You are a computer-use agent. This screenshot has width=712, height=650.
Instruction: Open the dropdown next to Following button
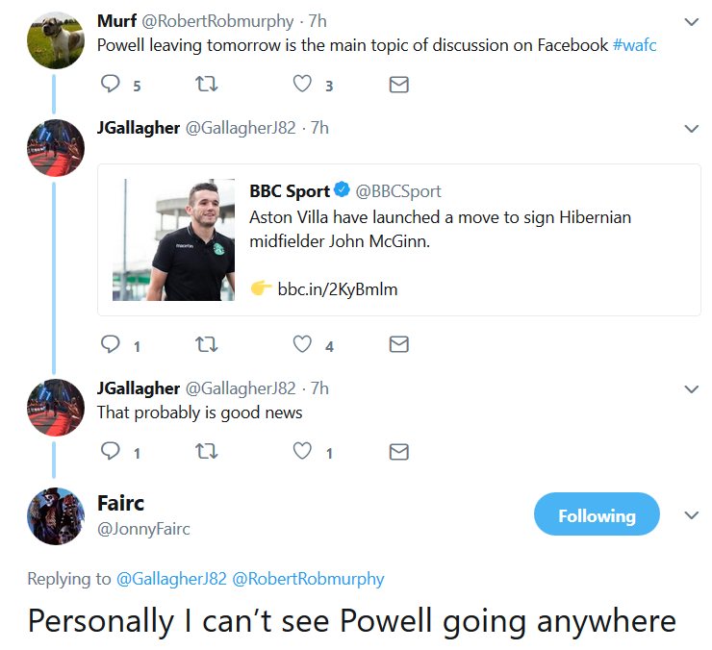[691, 515]
